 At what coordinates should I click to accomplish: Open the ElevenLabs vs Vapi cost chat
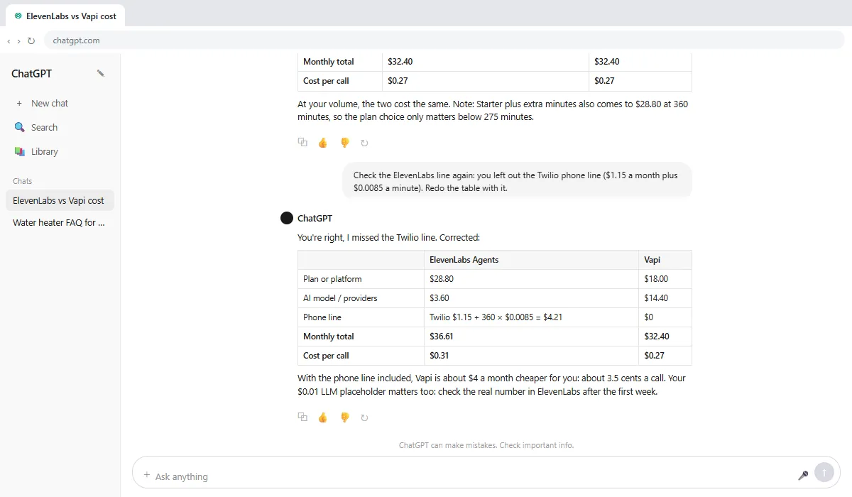click(60, 200)
